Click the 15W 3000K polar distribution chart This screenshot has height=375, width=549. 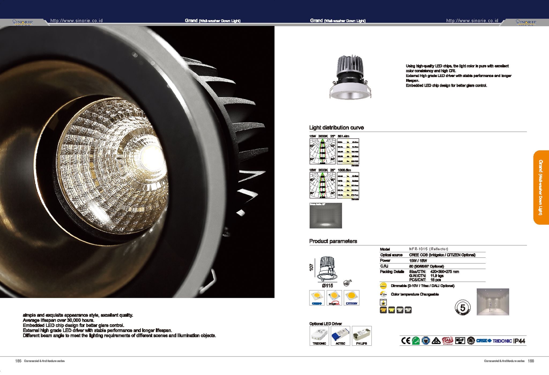tap(322, 151)
